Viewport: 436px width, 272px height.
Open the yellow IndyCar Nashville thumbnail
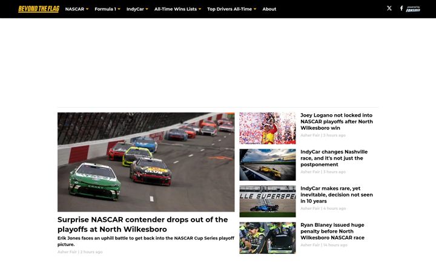(268, 165)
